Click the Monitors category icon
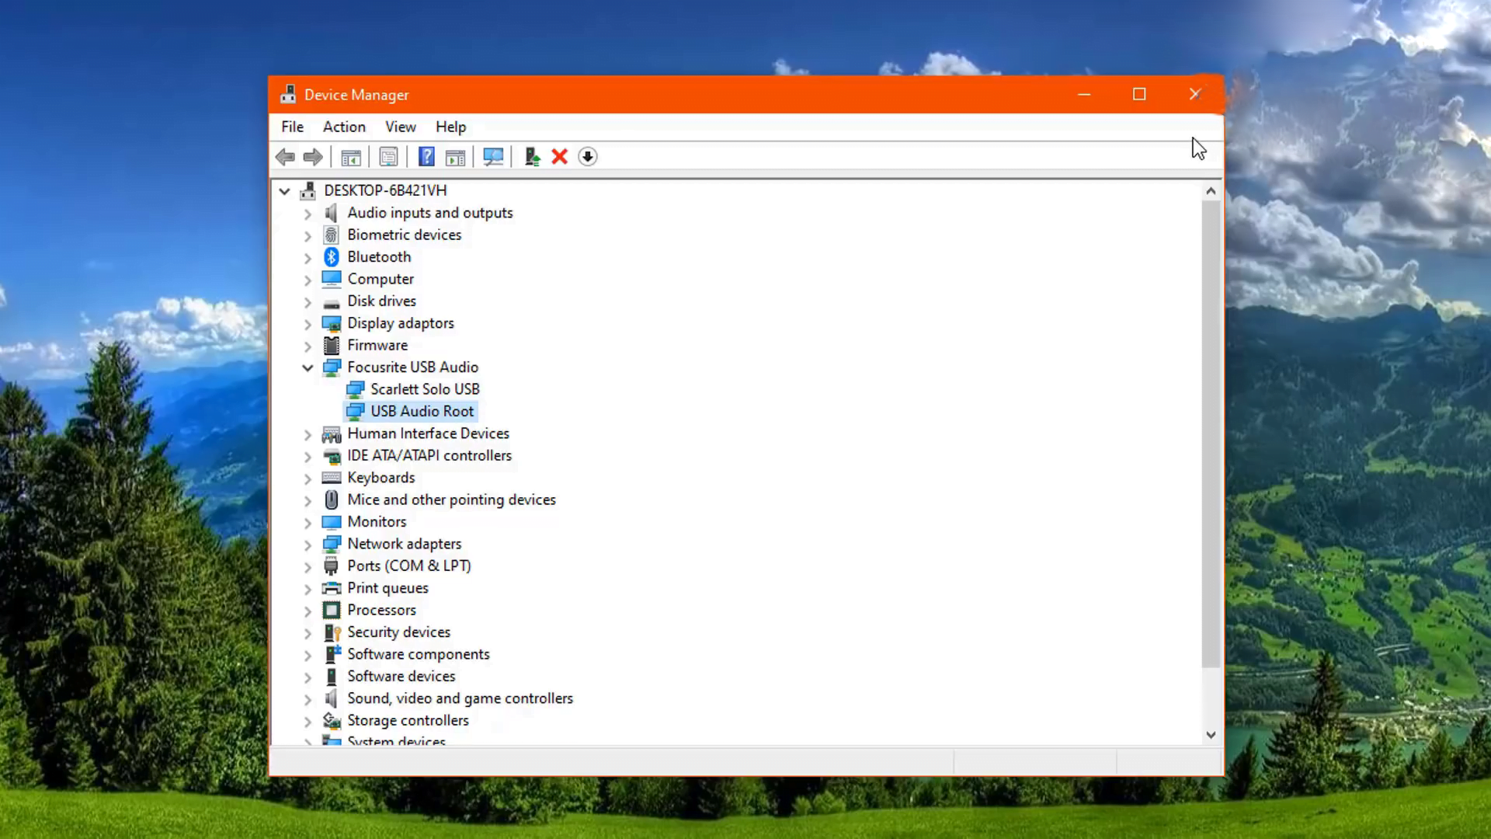 pyautogui.click(x=332, y=522)
